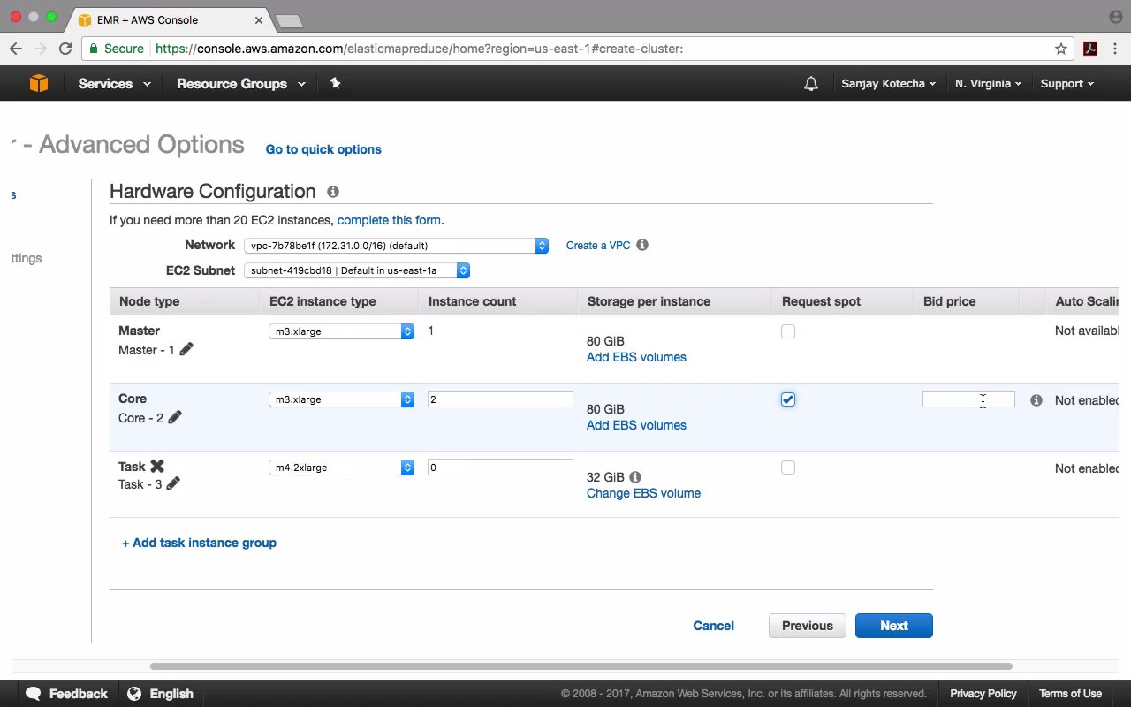Click the info icon beside Hardware Configuration

click(x=333, y=192)
